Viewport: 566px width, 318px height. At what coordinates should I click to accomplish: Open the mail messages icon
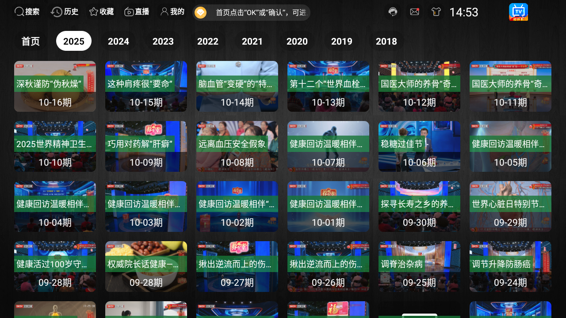(x=414, y=12)
